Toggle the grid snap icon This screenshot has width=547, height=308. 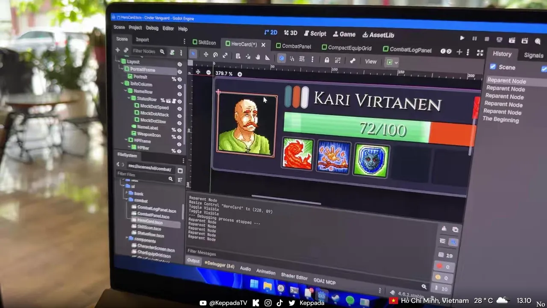(302, 59)
